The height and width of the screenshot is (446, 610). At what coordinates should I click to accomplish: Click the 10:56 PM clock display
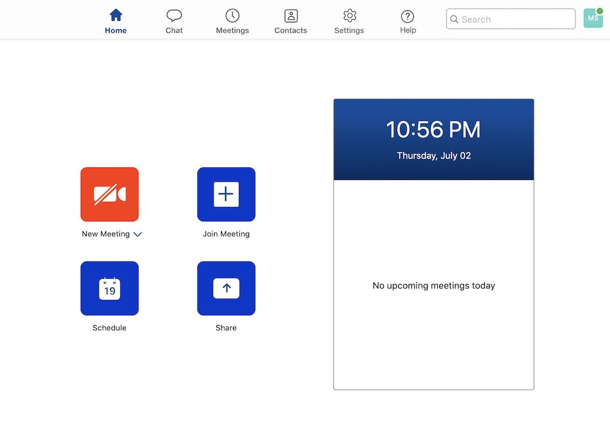pyautogui.click(x=433, y=130)
